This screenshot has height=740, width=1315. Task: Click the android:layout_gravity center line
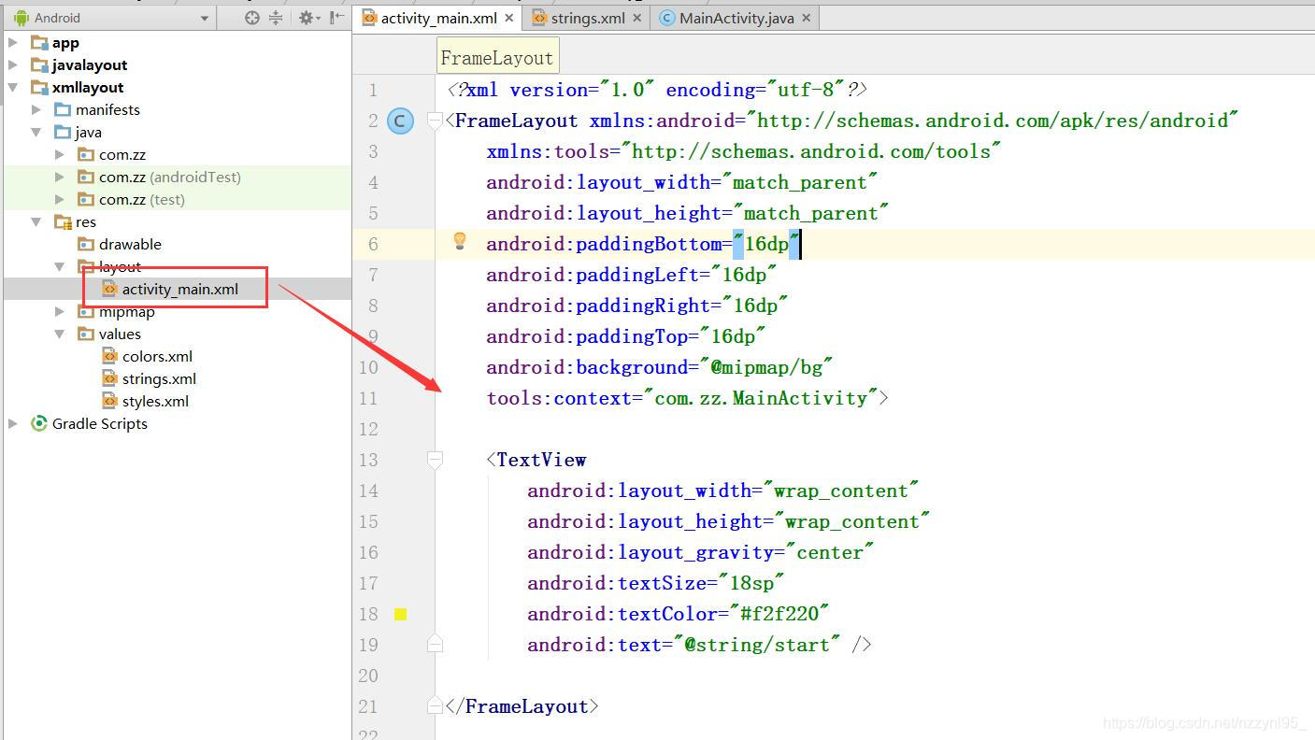point(701,552)
